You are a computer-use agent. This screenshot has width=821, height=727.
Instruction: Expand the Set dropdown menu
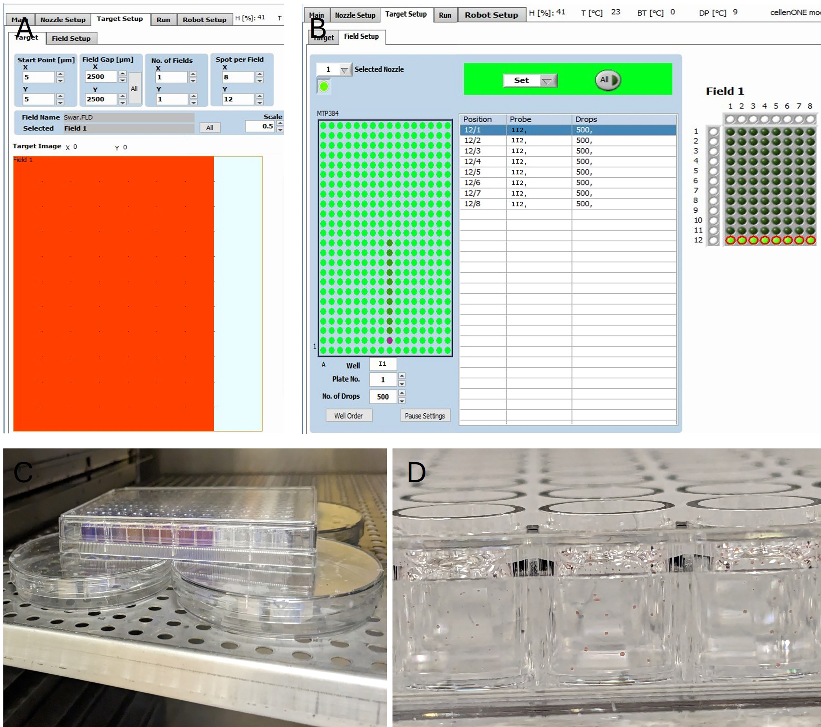[x=547, y=81]
